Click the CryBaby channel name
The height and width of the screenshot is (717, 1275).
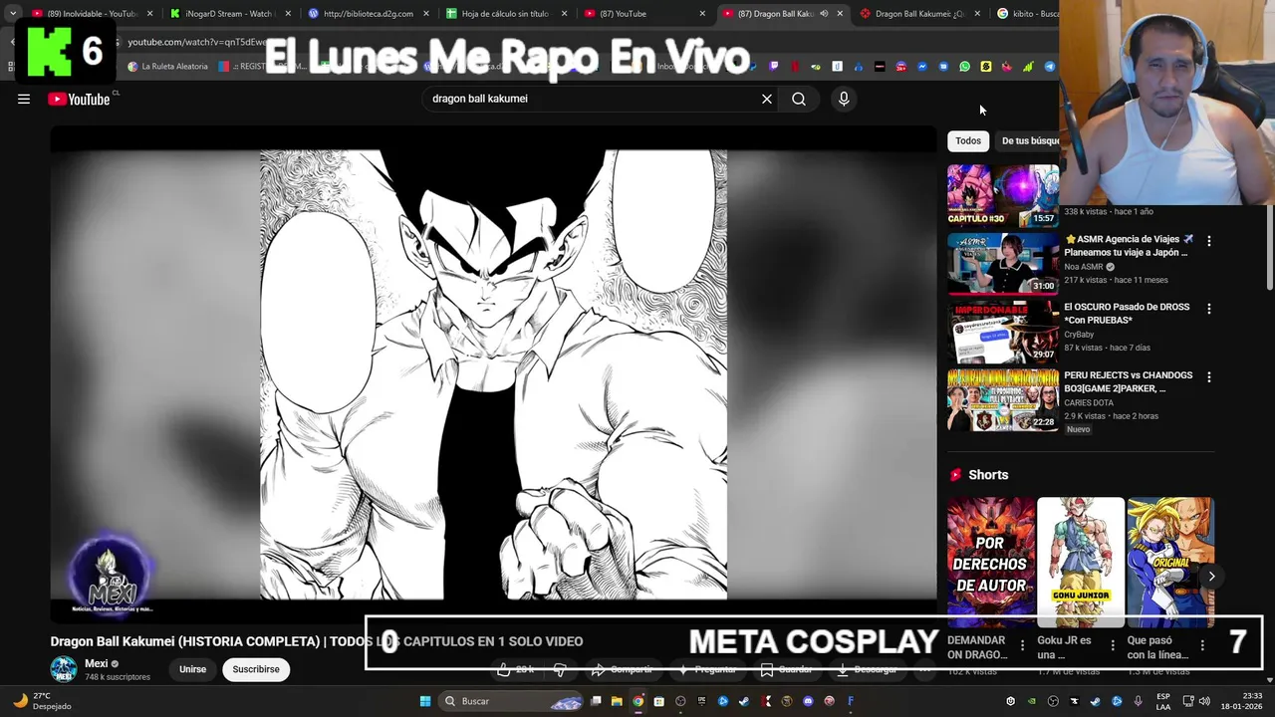(1079, 335)
